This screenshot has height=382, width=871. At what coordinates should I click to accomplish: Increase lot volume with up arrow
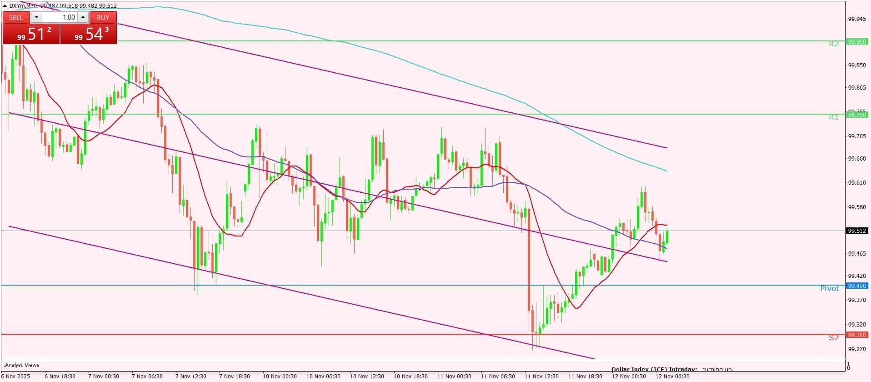(83, 17)
